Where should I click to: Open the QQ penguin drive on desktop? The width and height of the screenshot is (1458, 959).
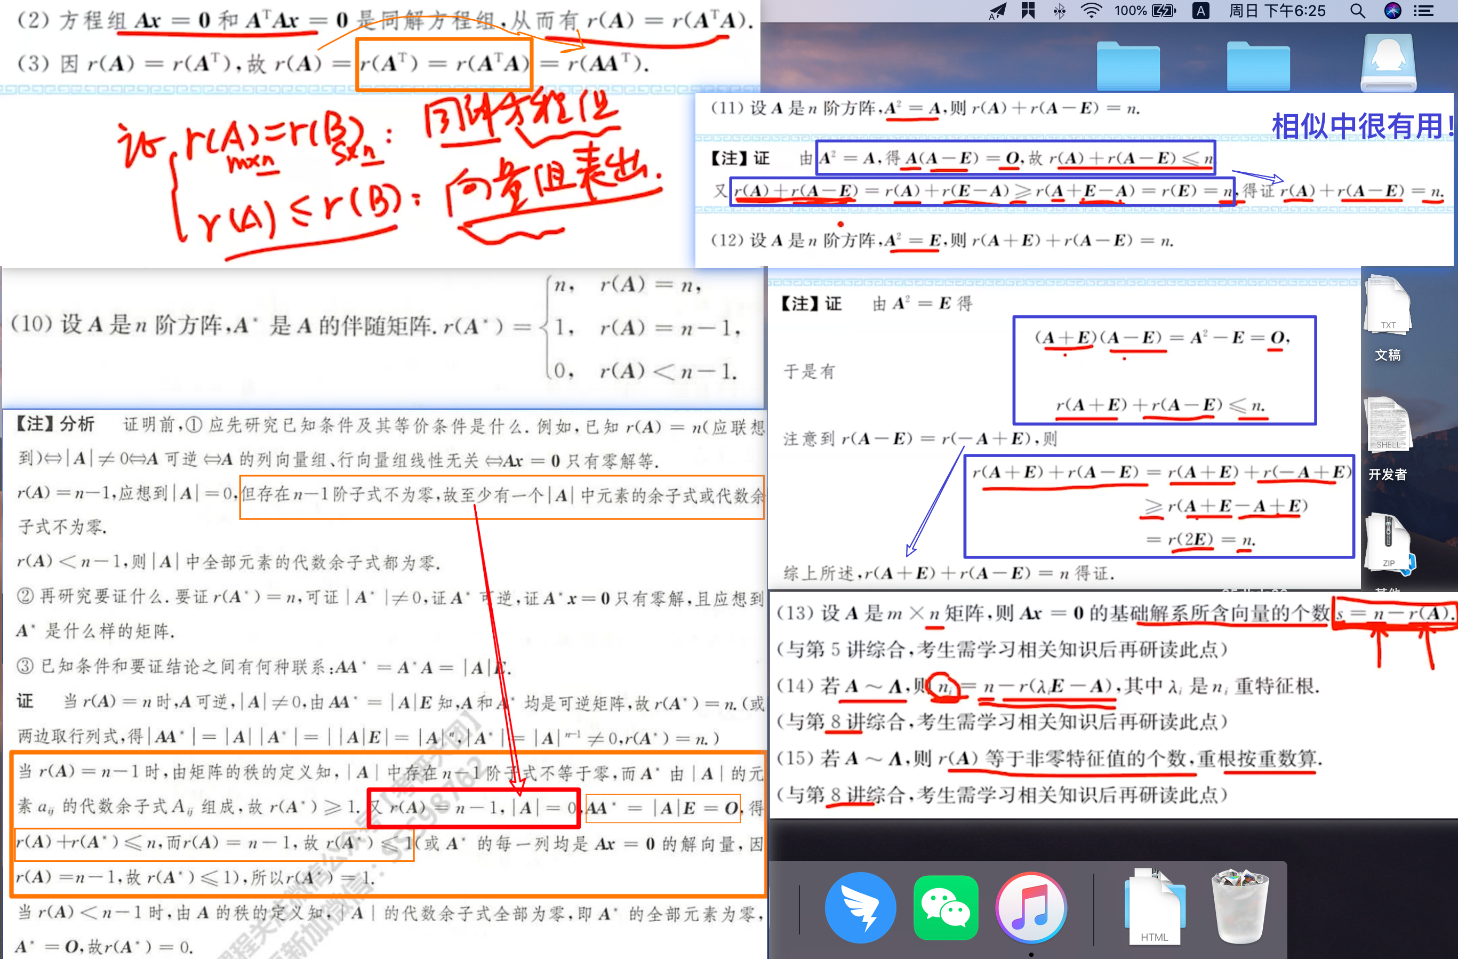pyautogui.click(x=1388, y=63)
